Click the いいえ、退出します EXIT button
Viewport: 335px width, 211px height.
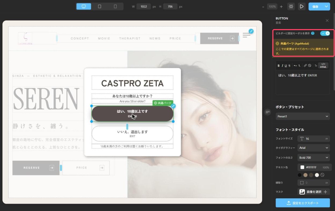click(x=132, y=133)
